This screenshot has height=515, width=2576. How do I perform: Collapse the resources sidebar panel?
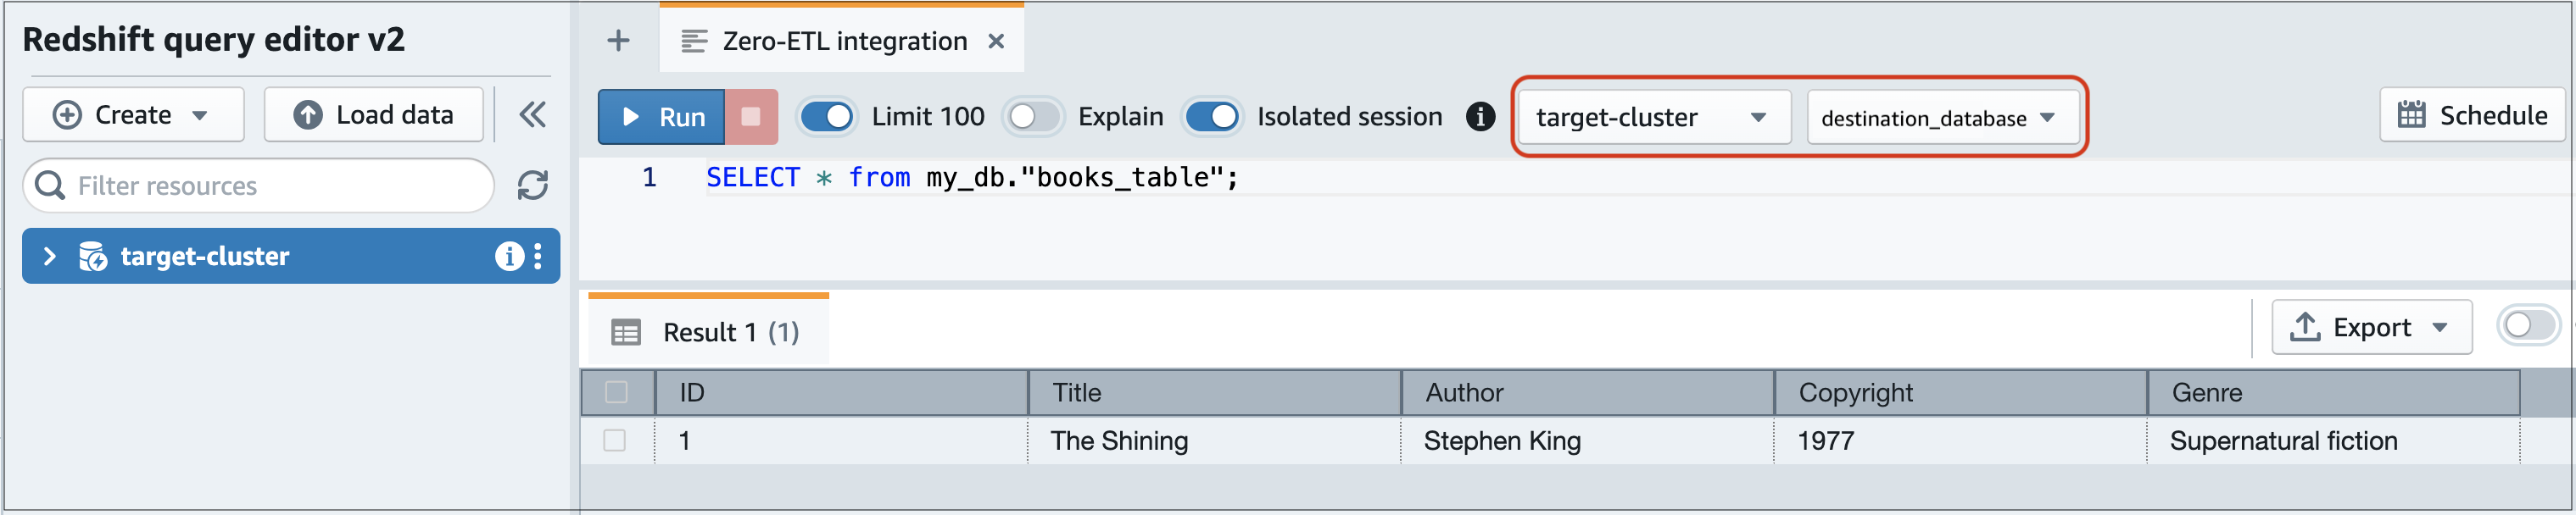click(533, 115)
